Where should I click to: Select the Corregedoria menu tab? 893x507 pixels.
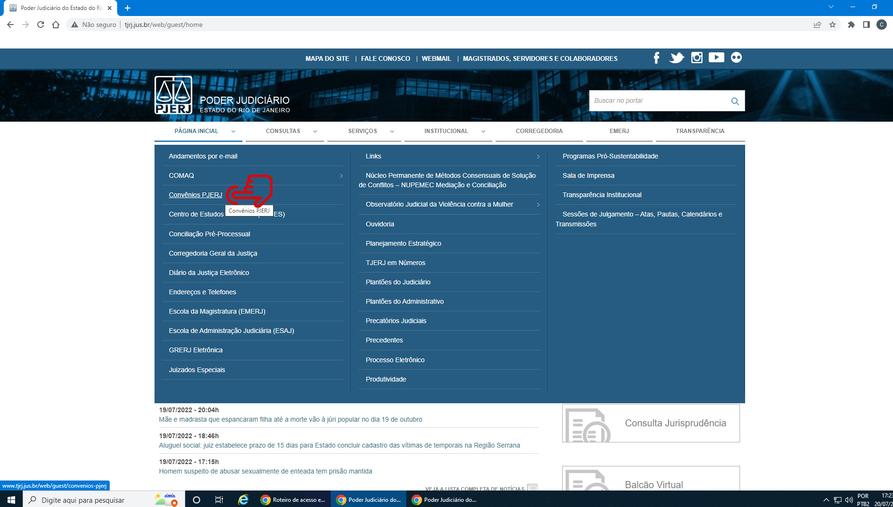point(539,131)
